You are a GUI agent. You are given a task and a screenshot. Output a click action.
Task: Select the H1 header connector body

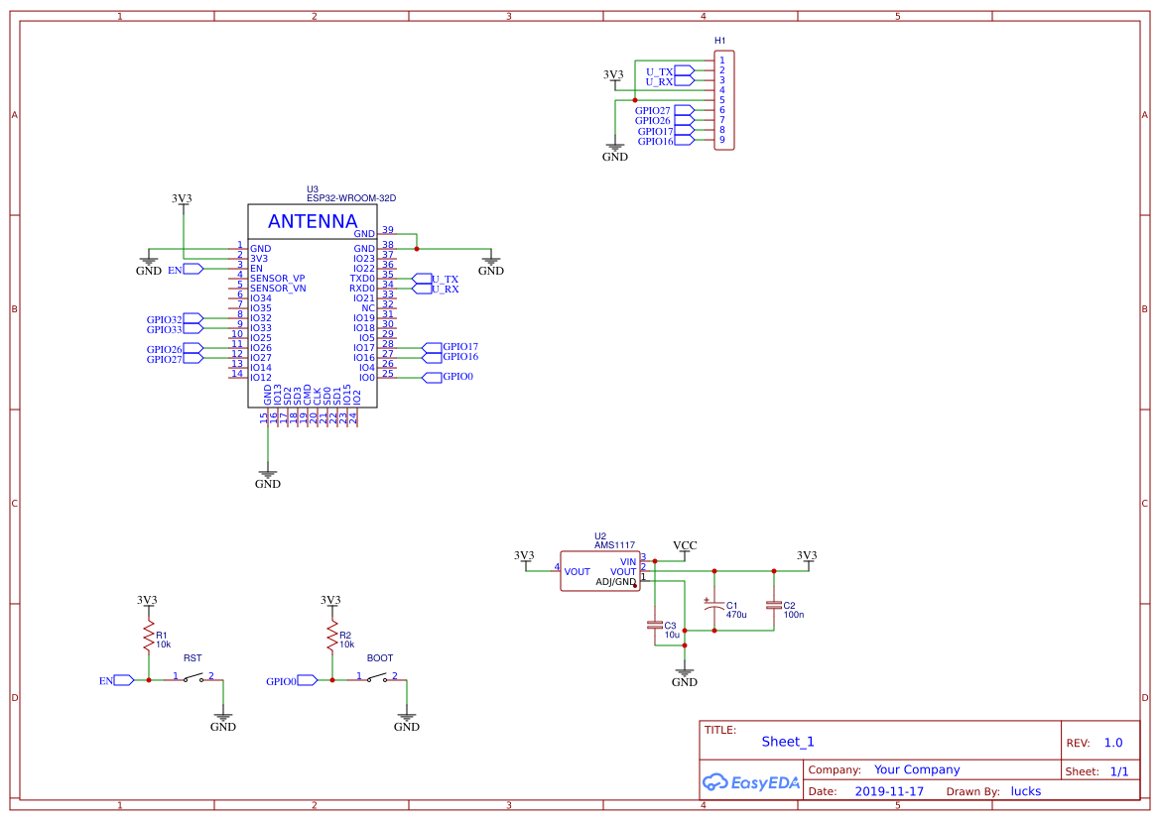[x=723, y=100]
